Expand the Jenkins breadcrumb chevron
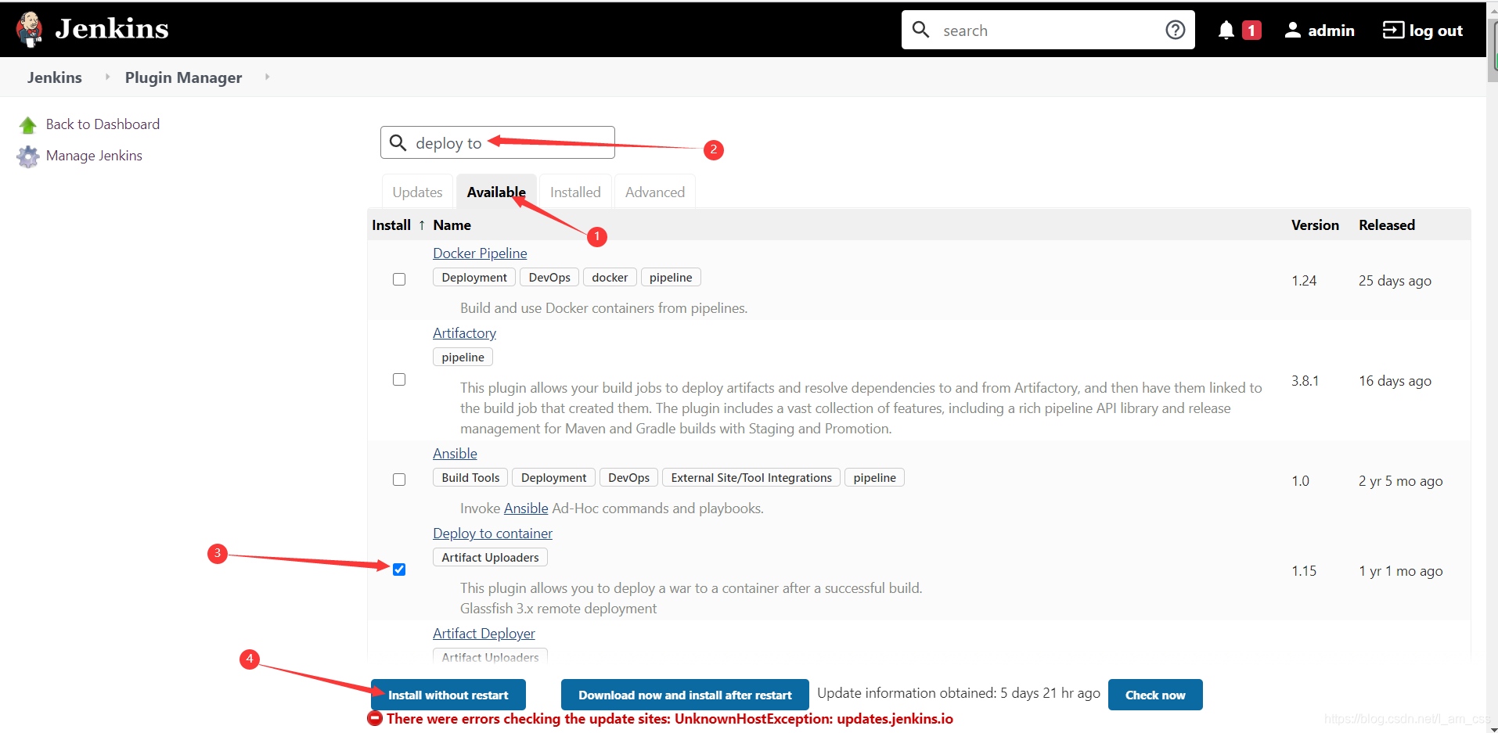 pyautogui.click(x=107, y=77)
